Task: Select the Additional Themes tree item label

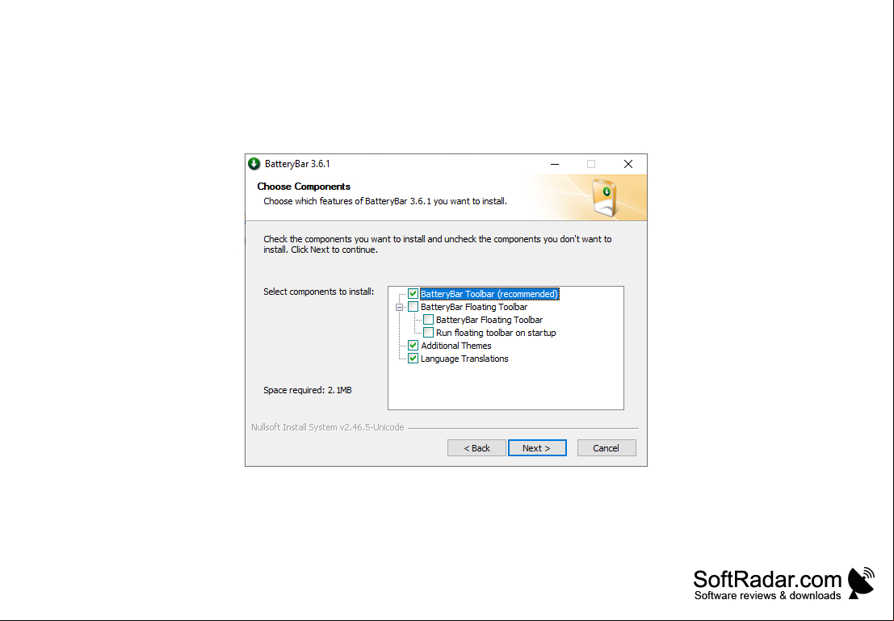Action: click(455, 346)
